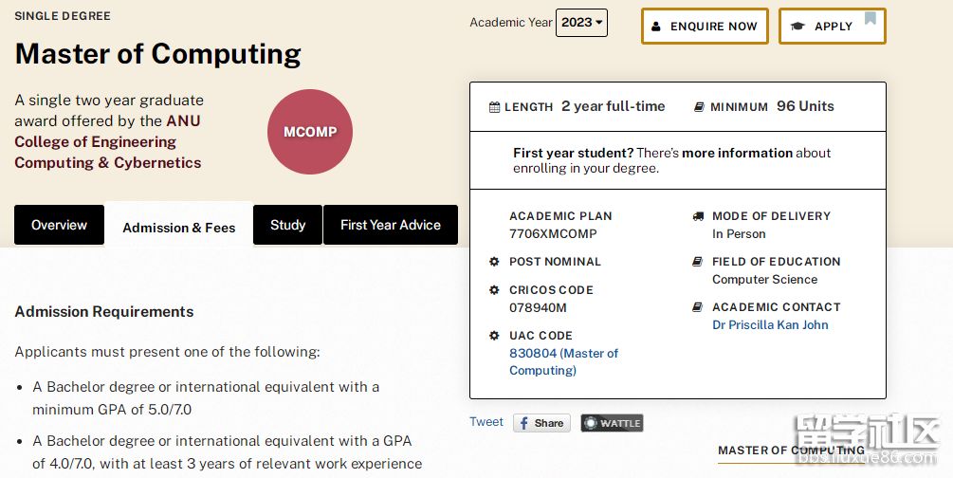Click the gear icon beside CRICOS Code
953x478 pixels.
click(x=494, y=290)
